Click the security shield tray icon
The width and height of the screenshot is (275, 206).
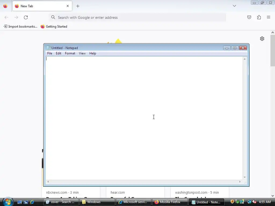coord(232,202)
